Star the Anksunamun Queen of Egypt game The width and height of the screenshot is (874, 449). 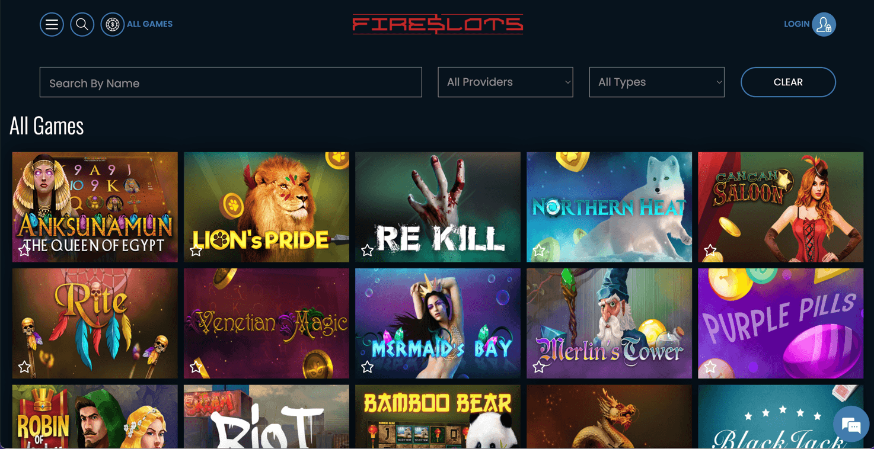point(24,251)
